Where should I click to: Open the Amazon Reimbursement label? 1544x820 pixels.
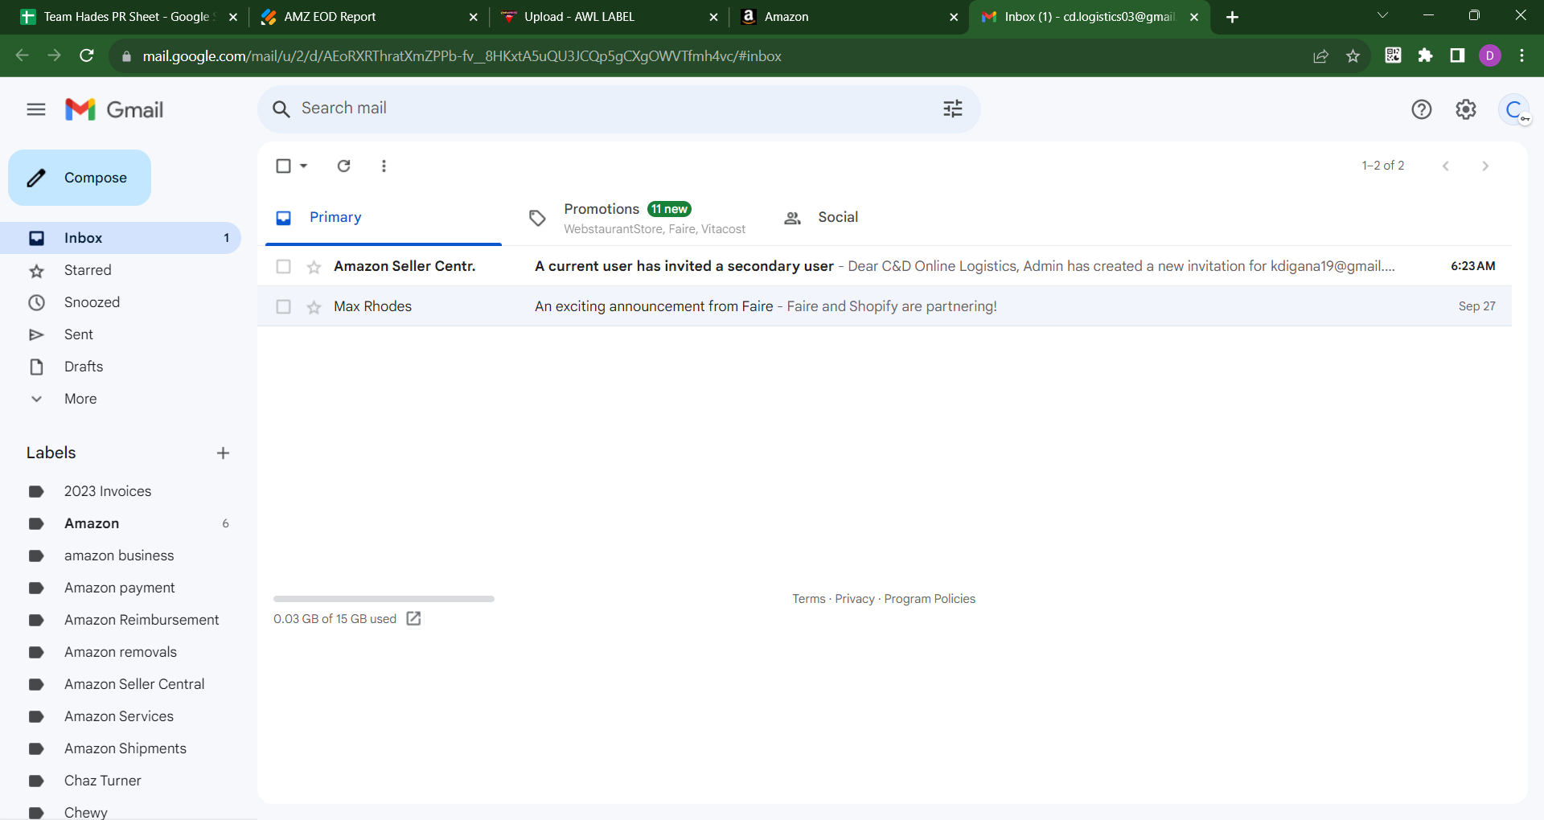[121, 620]
